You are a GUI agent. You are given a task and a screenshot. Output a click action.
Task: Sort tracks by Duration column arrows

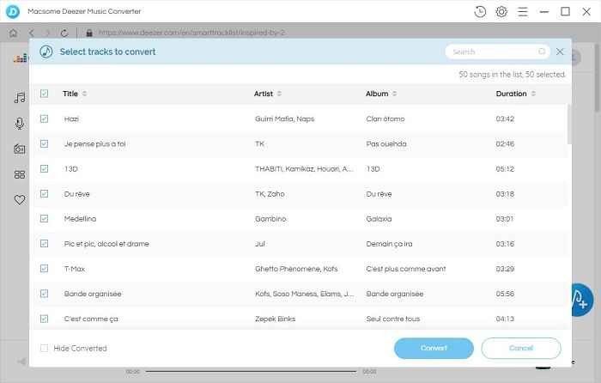535,94
